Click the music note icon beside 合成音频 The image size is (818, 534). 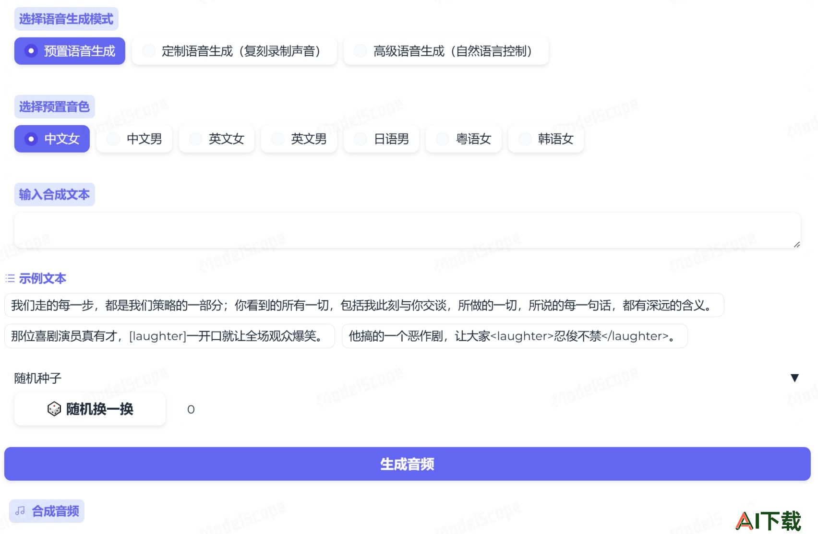(20, 511)
